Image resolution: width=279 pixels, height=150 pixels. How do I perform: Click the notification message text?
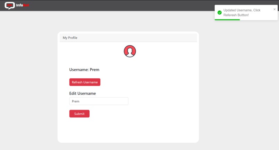click(x=242, y=13)
